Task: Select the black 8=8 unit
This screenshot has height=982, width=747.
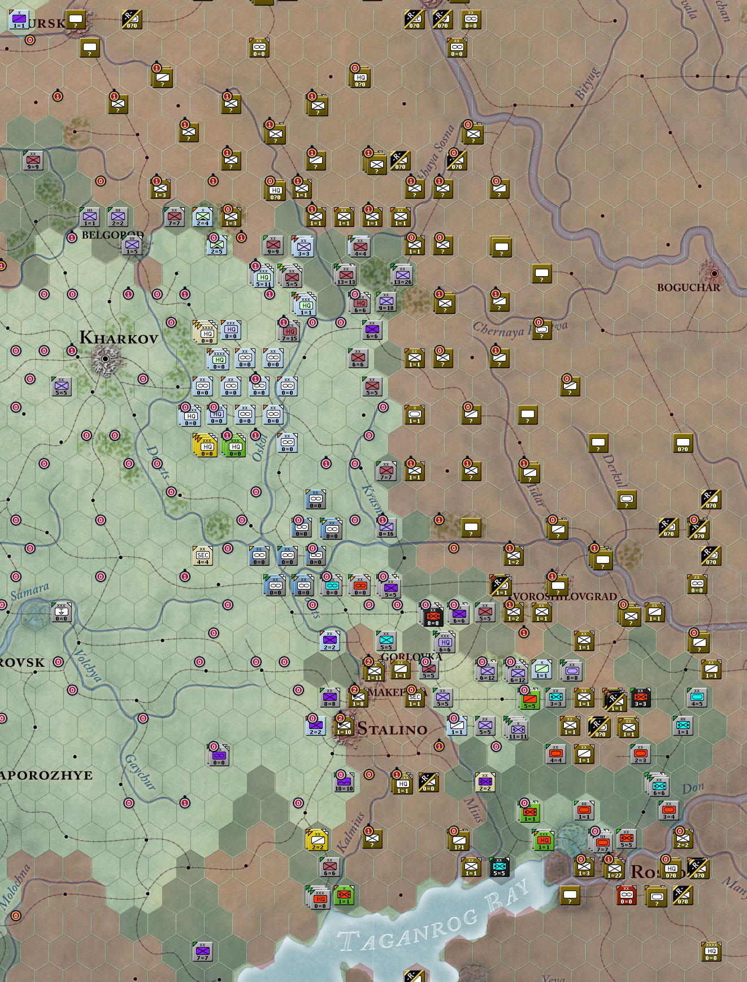Action: point(433,616)
